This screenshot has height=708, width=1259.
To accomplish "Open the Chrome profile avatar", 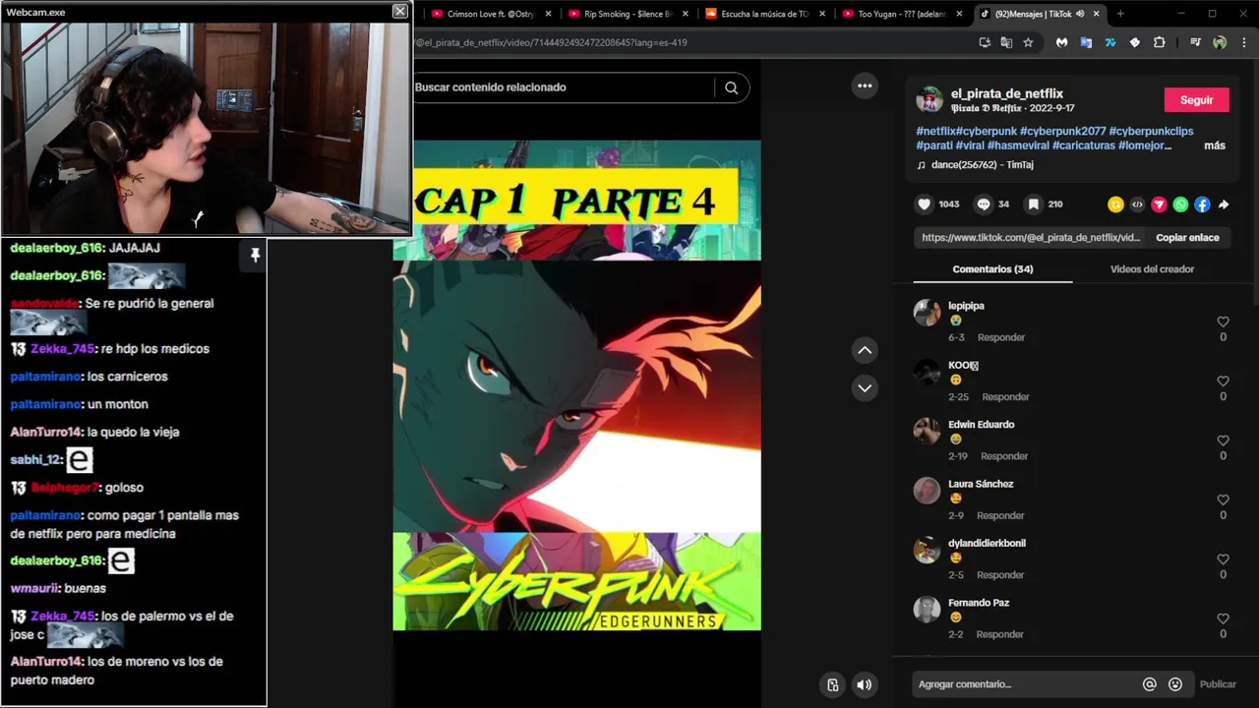I will pos(1220,42).
